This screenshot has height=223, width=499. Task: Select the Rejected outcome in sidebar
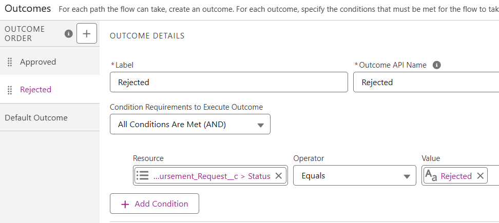click(x=35, y=90)
